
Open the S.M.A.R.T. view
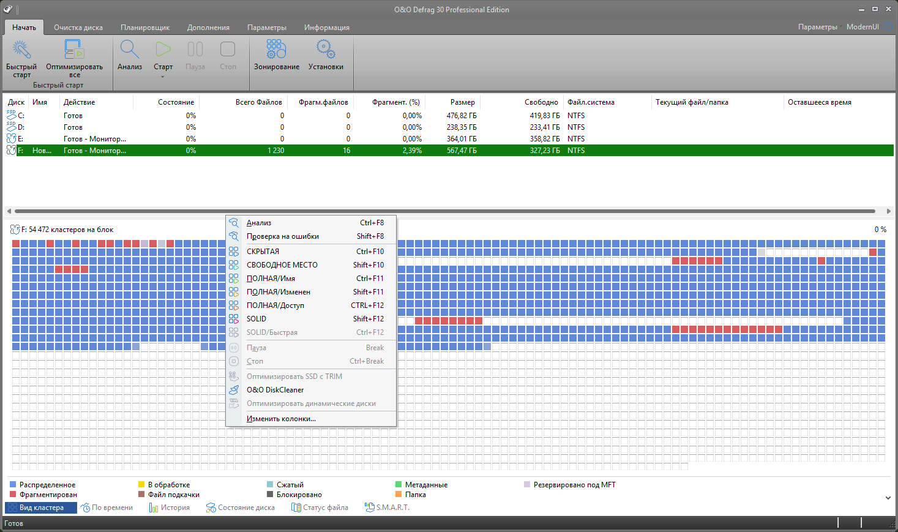coord(387,508)
